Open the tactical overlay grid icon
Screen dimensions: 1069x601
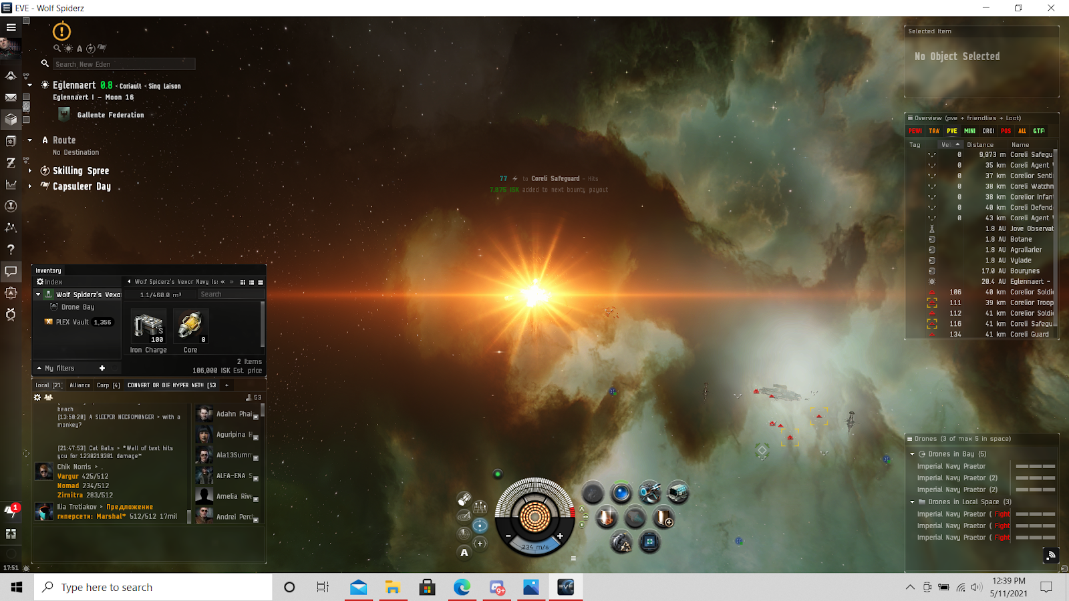point(480,508)
